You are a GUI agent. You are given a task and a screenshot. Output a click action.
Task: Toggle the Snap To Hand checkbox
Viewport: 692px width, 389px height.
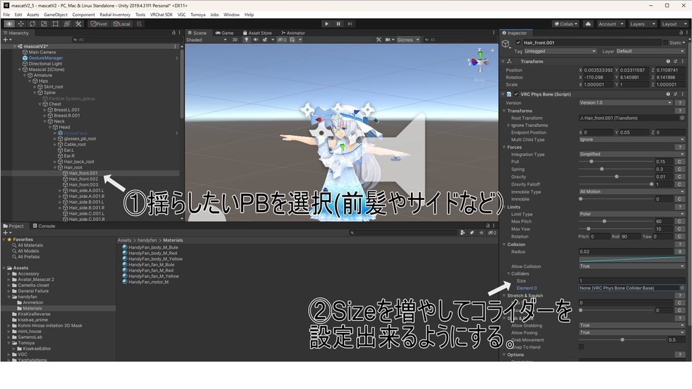tap(581, 347)
